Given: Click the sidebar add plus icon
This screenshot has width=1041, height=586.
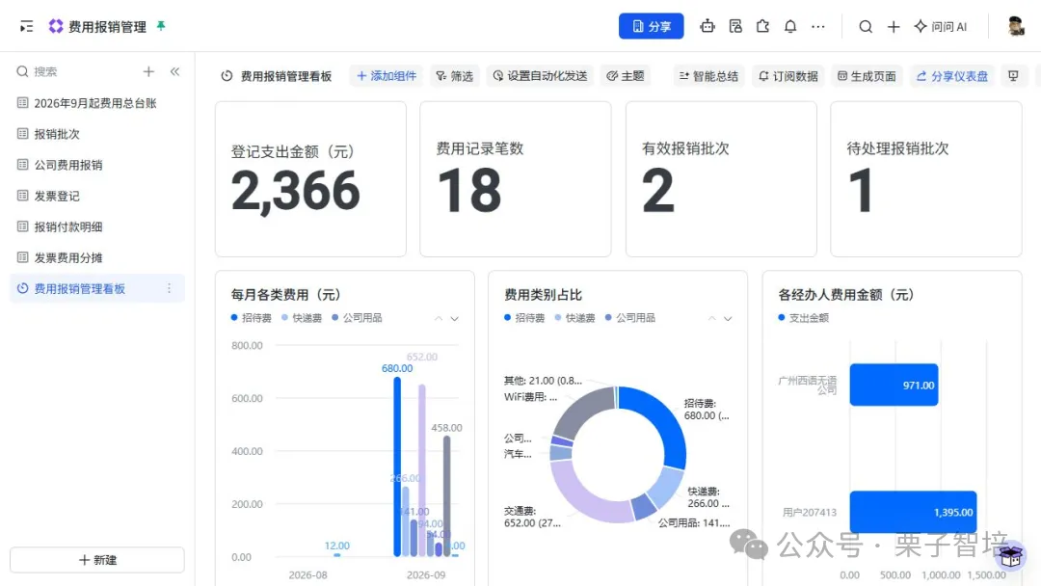Looking at the screenshot, I should 148,71.
